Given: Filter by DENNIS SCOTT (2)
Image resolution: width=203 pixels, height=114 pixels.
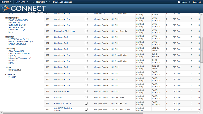Looking at the screenshot, I should [17, 29].
